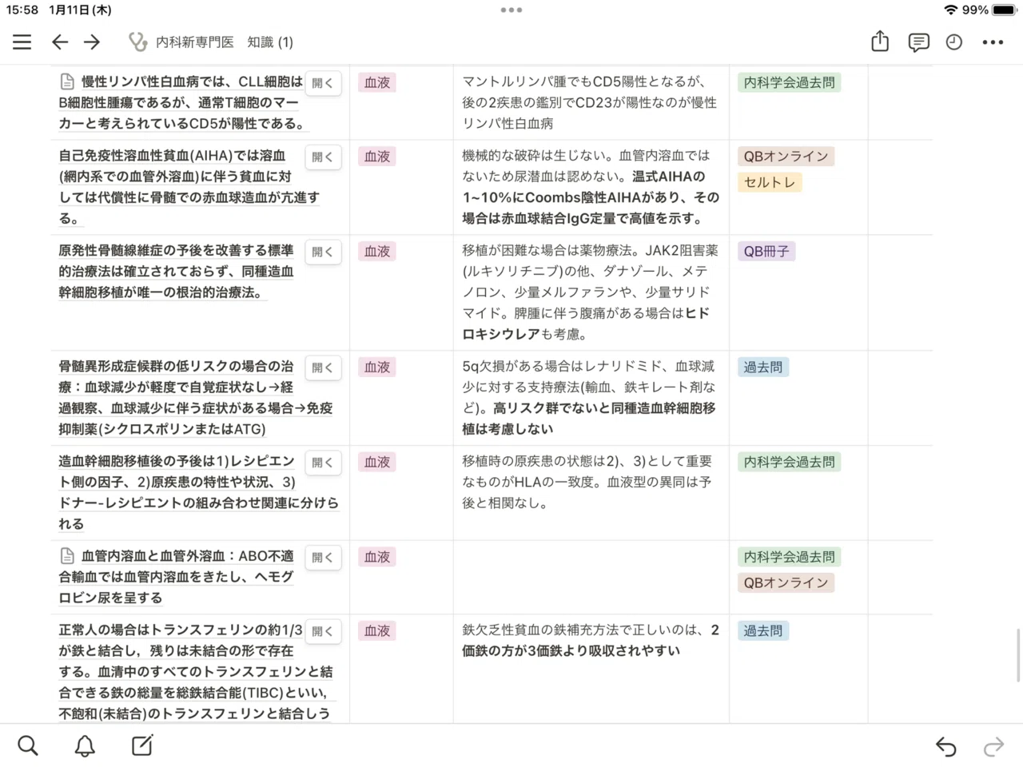Click note starting 鉄欠乏性貧血の鉄補充方法
Screen dimensions: 1023x767
point(591,640)
